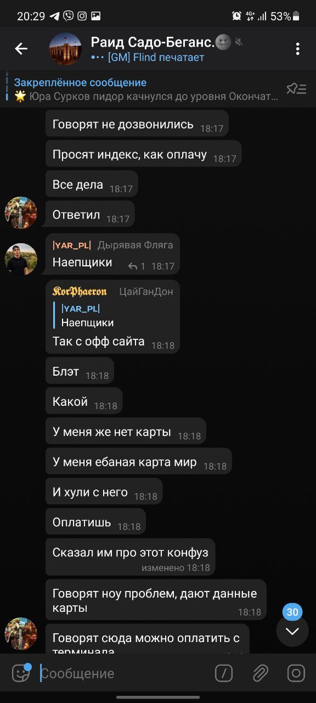This screenshot has height=703, width=316.
Task: Focus the Сообщение input field
Action: point(123,673)
